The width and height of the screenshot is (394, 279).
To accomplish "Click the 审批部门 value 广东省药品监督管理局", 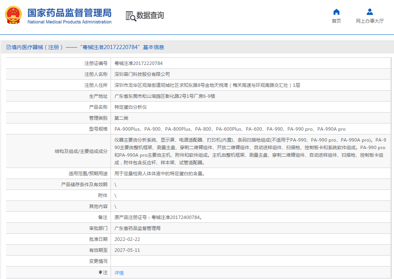I will point(137,228).
